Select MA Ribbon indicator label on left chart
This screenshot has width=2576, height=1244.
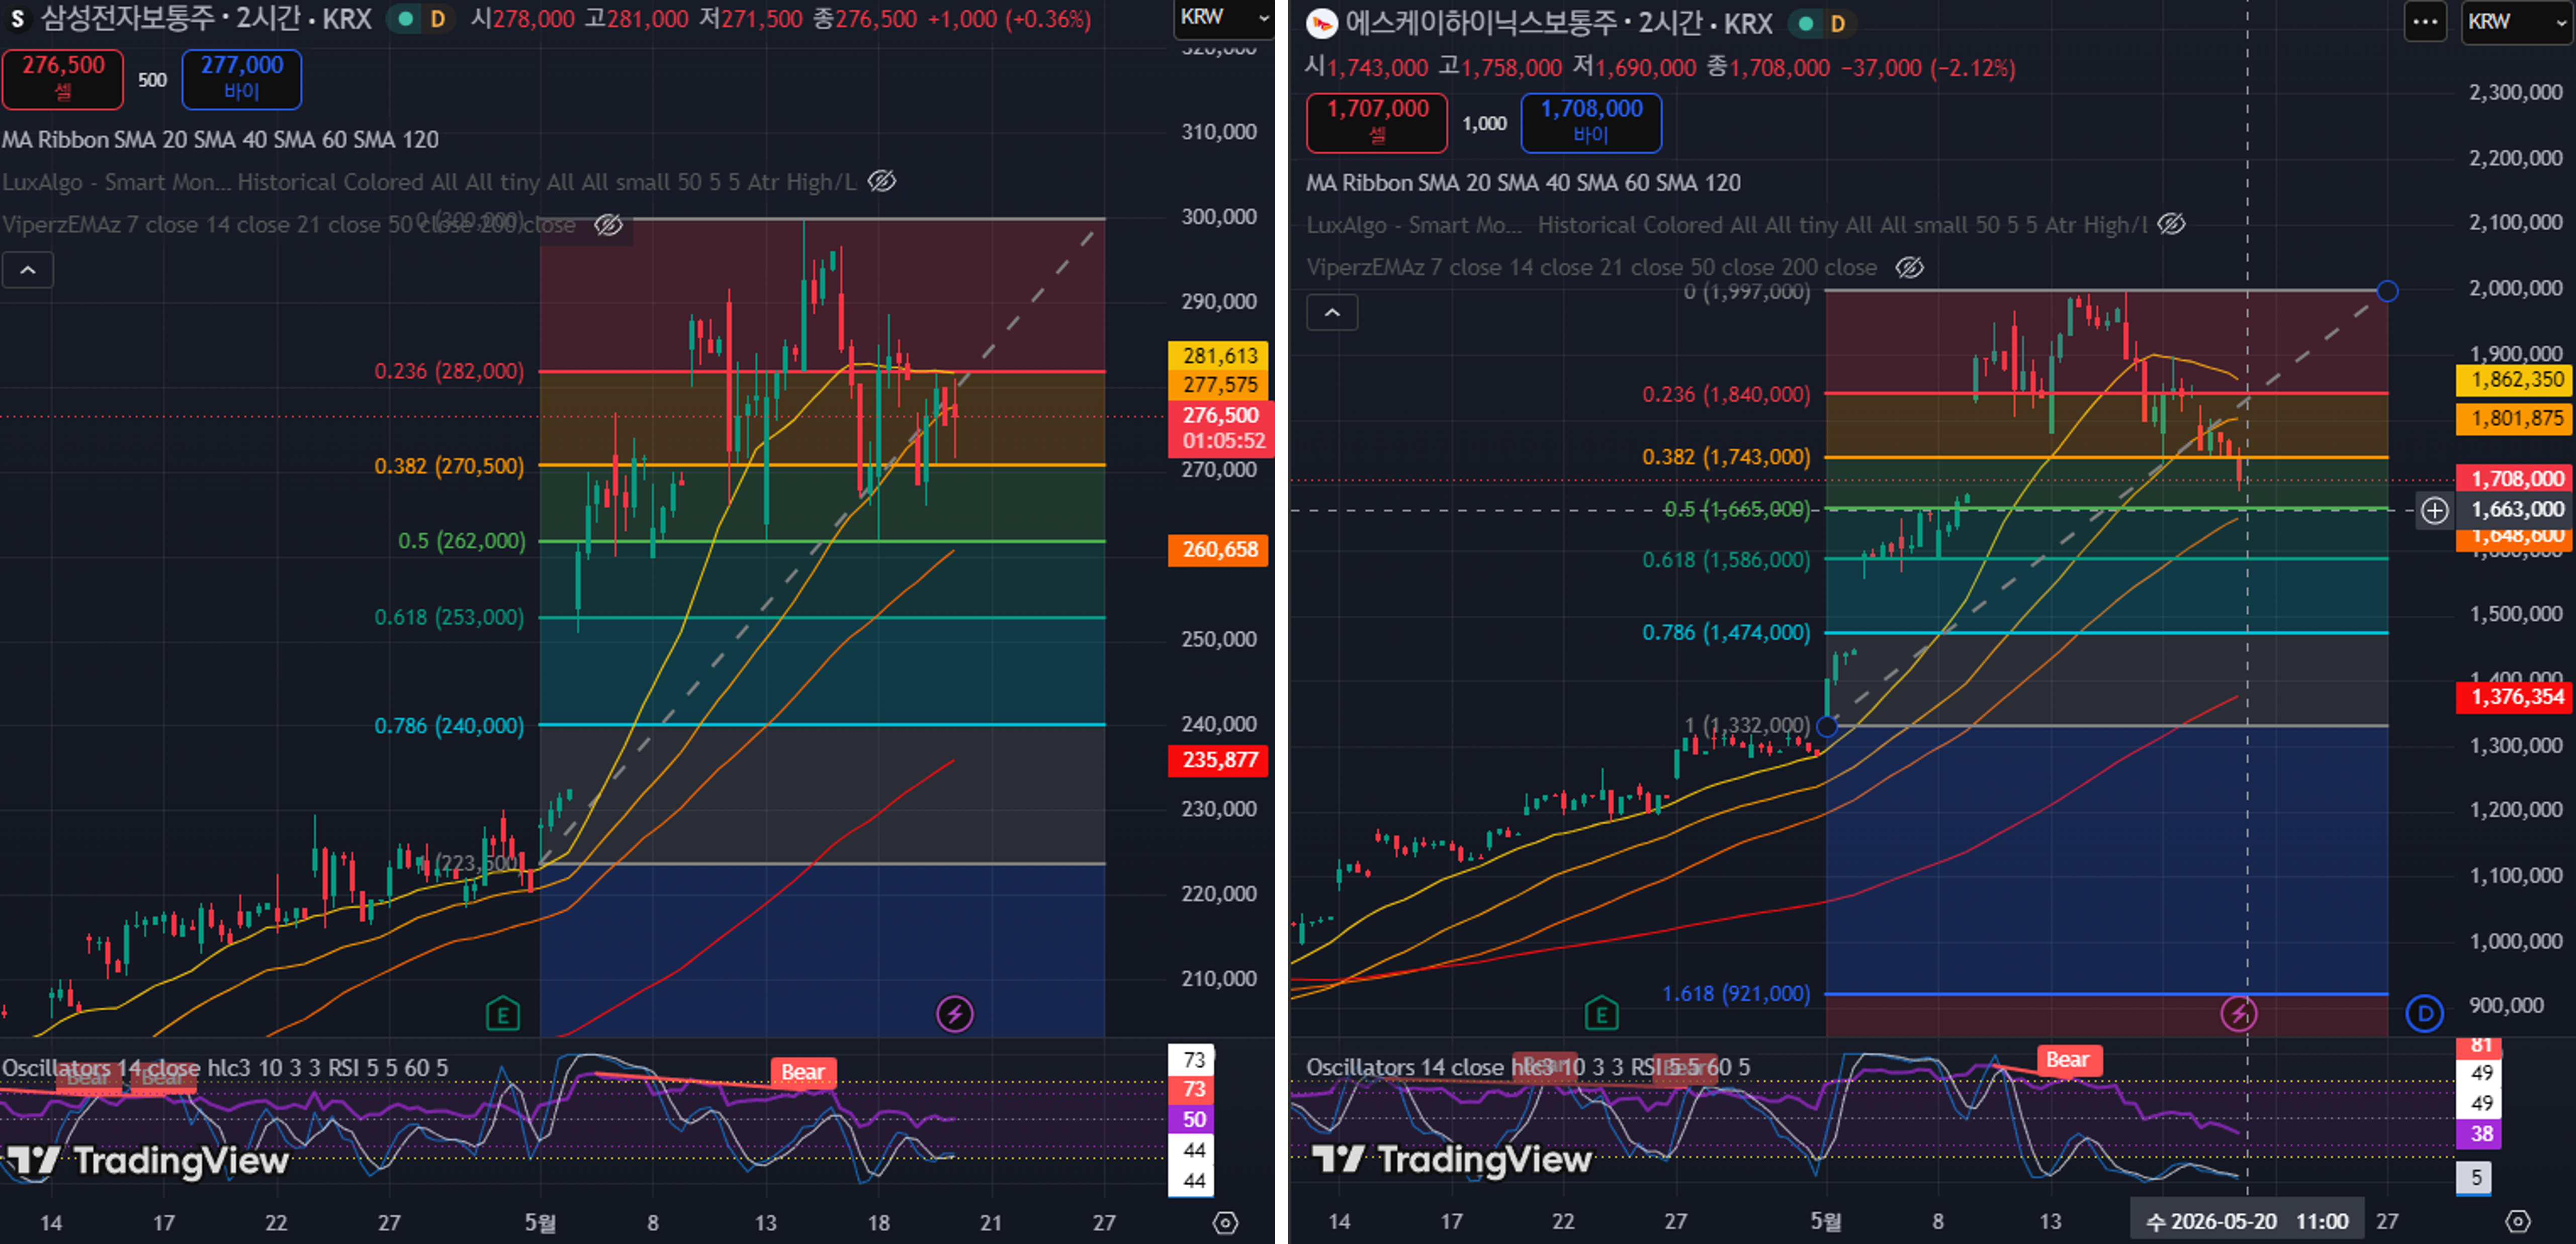pyautogui.click(x=220, y=139)
